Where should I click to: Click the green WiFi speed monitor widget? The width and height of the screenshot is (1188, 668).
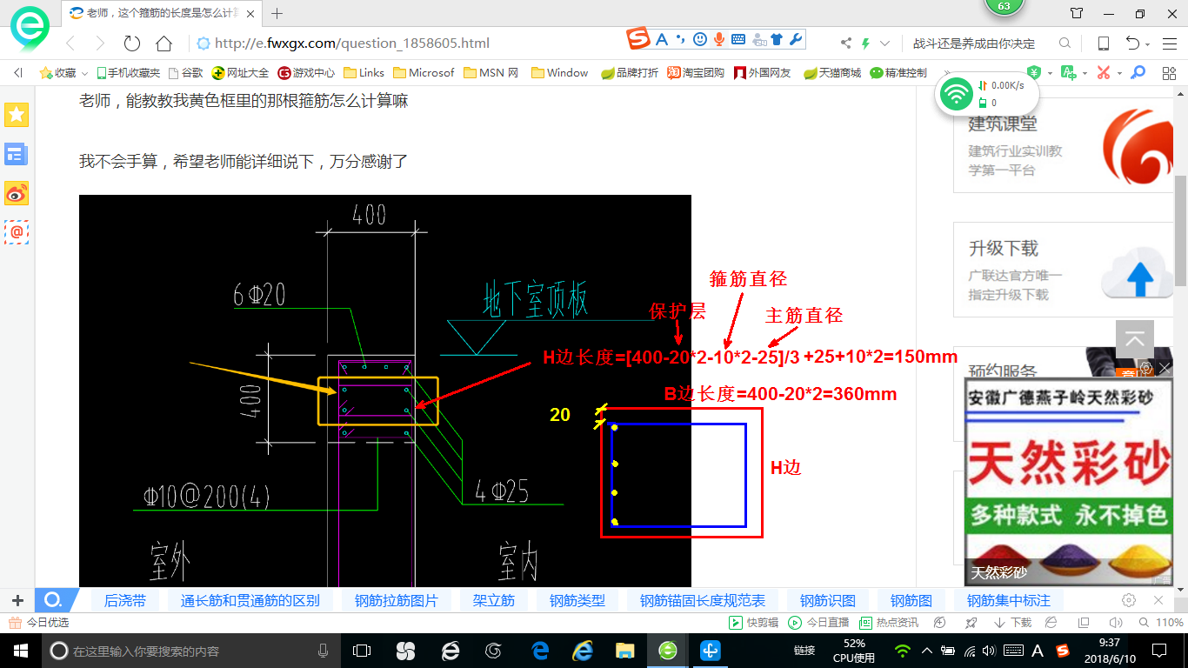pyautogui.click(x=985, y=93)
